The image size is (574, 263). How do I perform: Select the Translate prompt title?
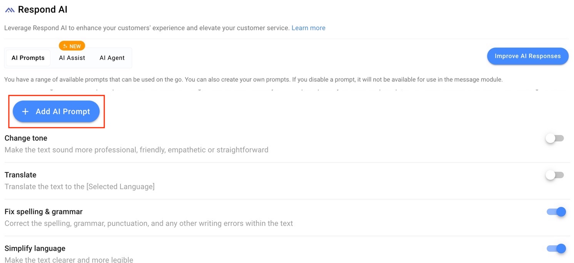tap(20, 175)
